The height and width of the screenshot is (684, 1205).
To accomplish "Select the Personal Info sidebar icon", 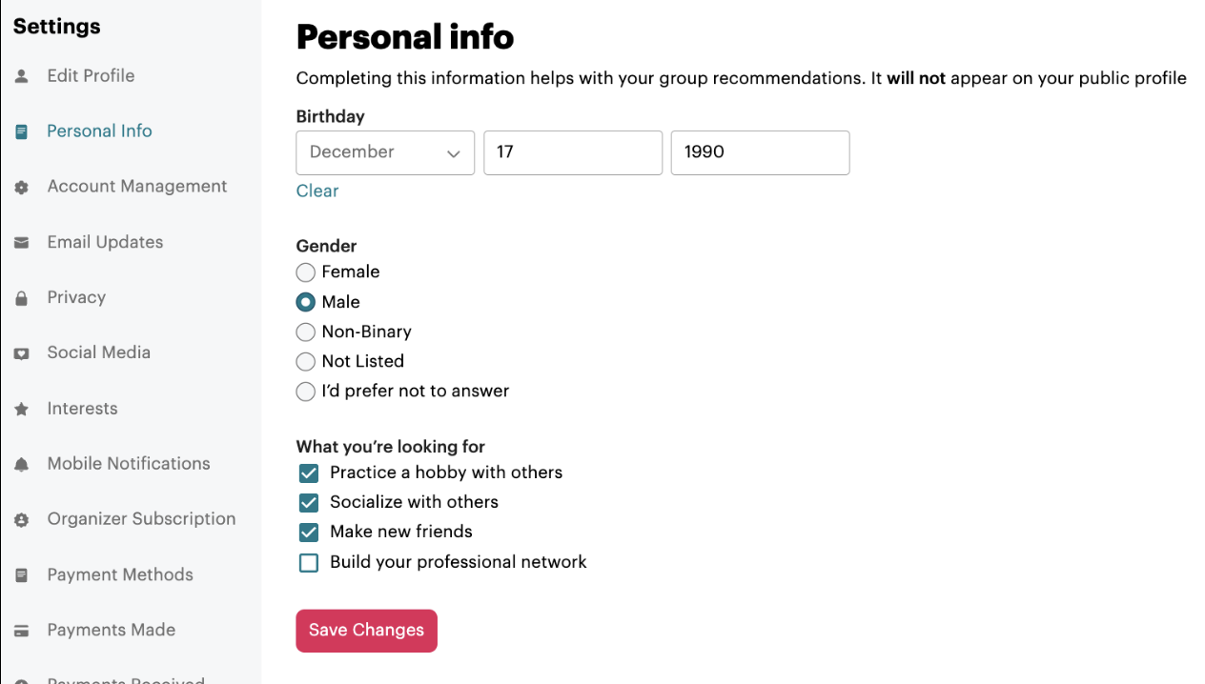I will coord(21,131).
